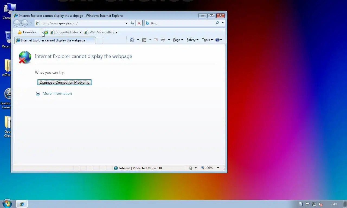Image resolution: width=347 pixels, height=208 pixels.
Task: Expand the Print options dropdown arrow
Action: pos(169,40)
